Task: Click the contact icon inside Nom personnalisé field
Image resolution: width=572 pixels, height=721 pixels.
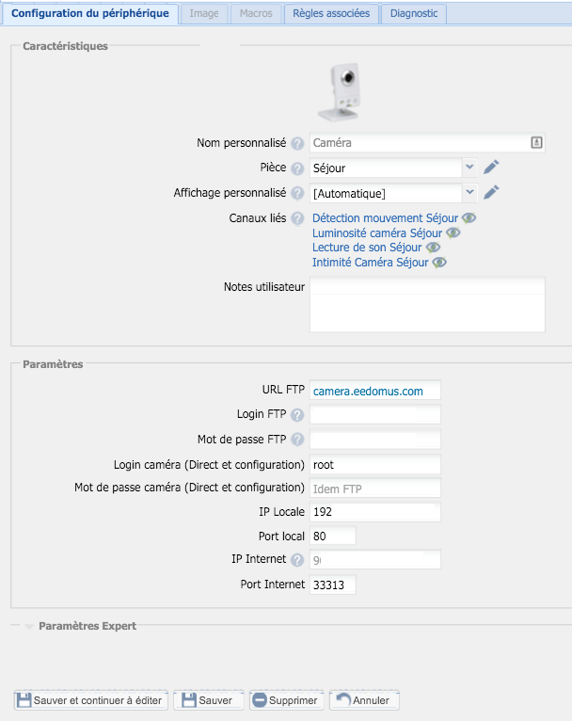Action: 536,142
